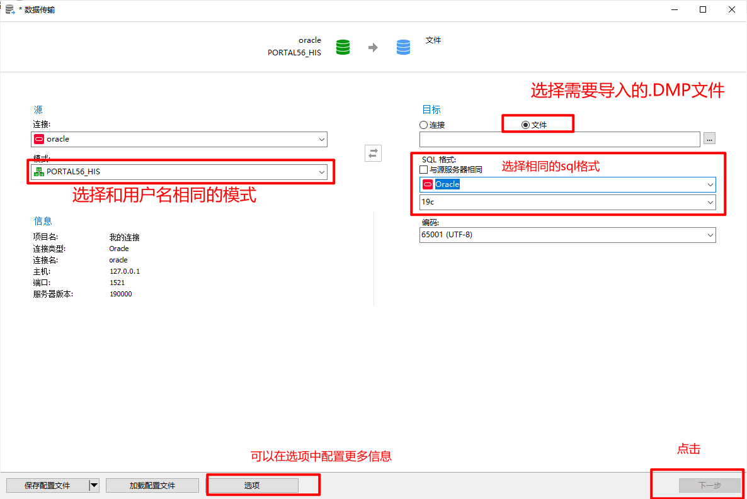
Task: Click the header PORTAL56_HIS label
Action: (x=294, y=52)
